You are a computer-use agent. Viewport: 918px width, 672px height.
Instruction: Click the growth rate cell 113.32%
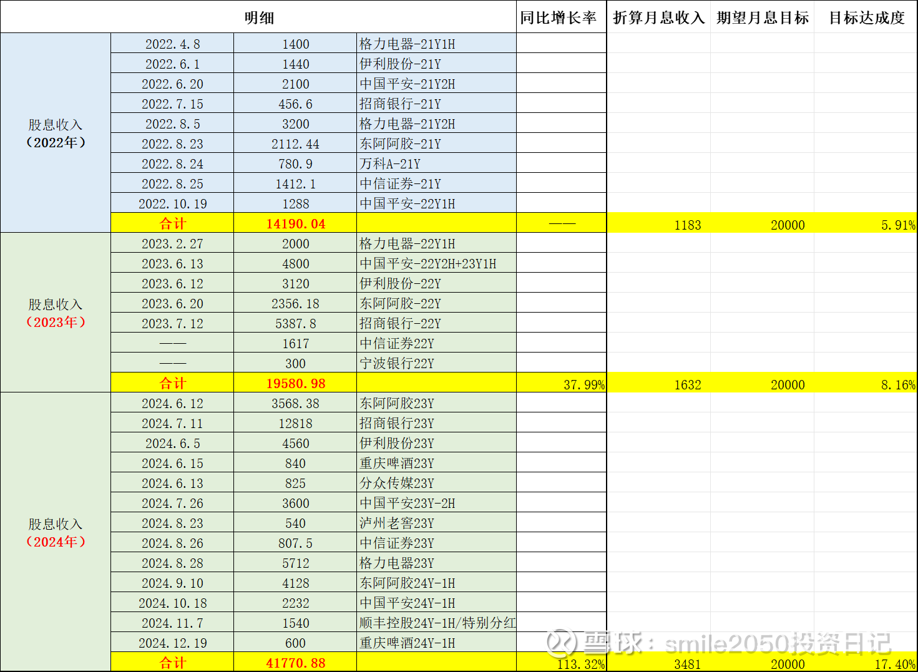point(562,662)
